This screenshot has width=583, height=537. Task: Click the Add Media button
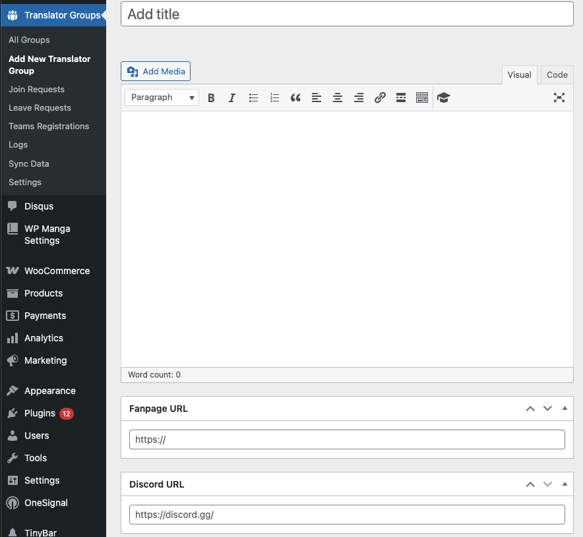[x=156, y=71]
